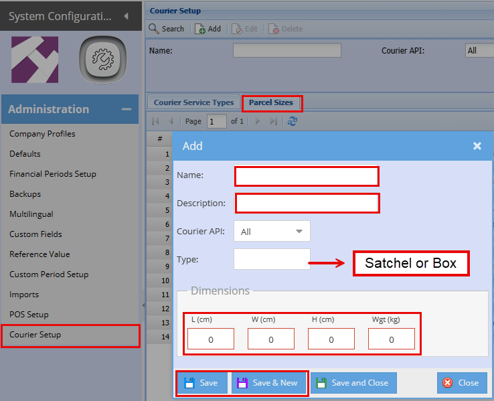Click the page number input box
This screenshot has width=494, height=401.
pos(216,121)
